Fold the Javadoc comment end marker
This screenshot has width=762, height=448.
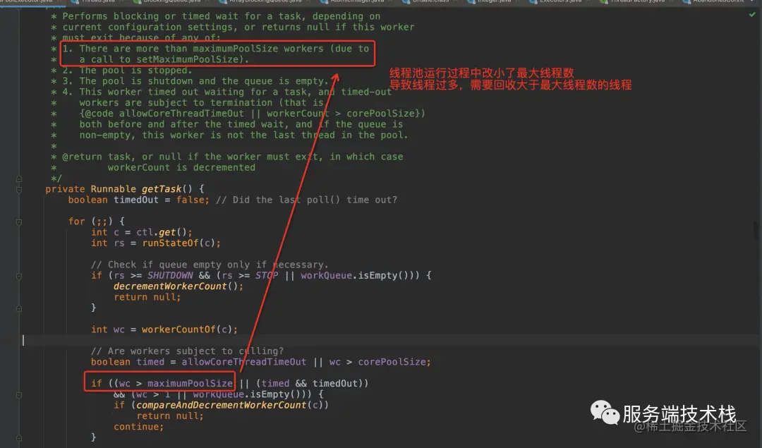tap(19, 178)
